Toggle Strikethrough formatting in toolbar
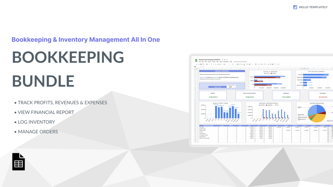Image resolution: width=333 pixels, height=187 pixels. (242, 64)
